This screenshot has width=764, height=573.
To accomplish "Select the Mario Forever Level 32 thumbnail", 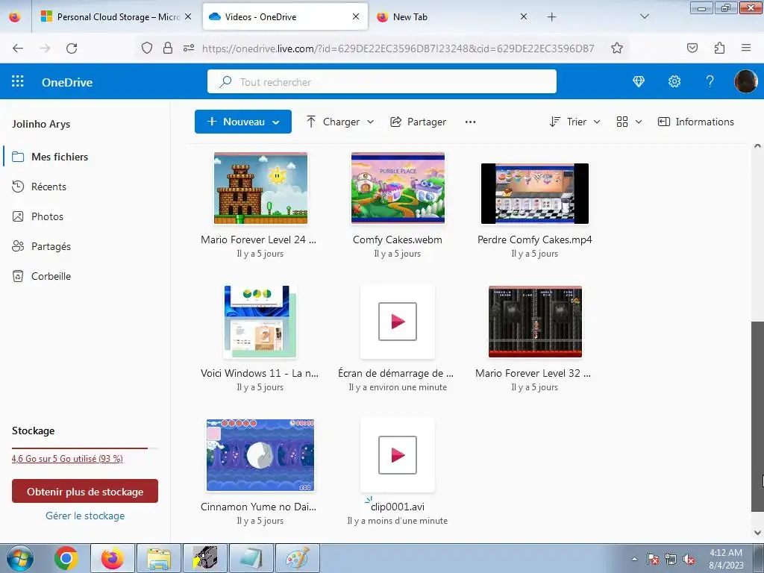I will (535, 322).
